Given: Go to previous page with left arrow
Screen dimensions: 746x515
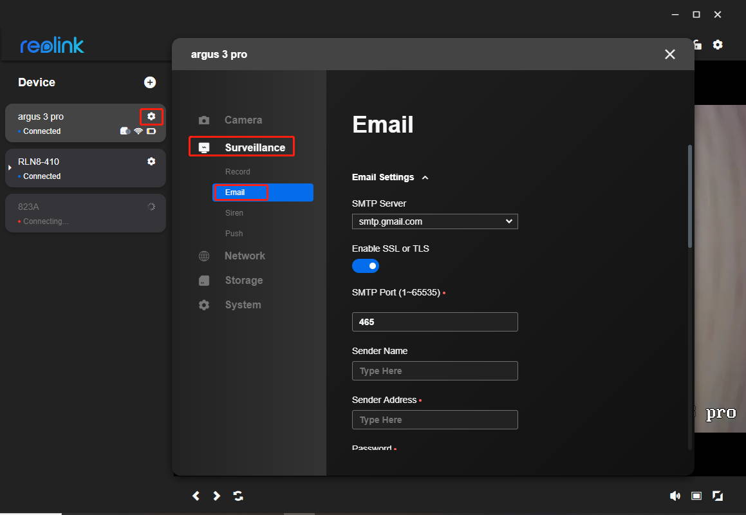Looking at the screenshot, I should click(196, 496).
